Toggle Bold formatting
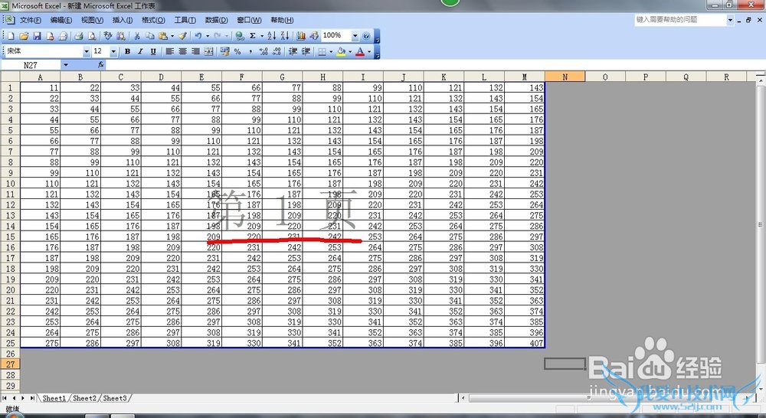Screen dimensions: 766x418 (x=127, y=52)
